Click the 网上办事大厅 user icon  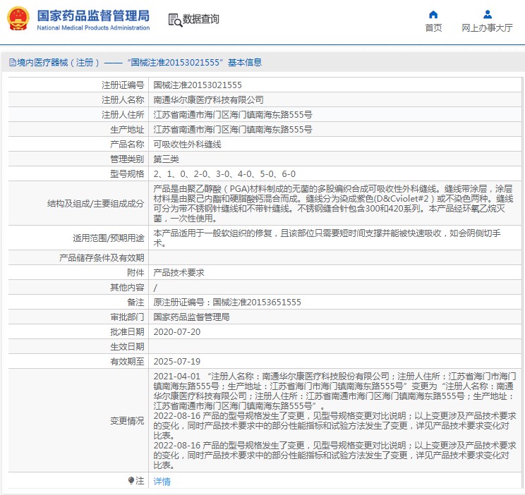(x=487, y=14)
